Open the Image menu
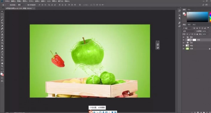 tap(19, 1)
